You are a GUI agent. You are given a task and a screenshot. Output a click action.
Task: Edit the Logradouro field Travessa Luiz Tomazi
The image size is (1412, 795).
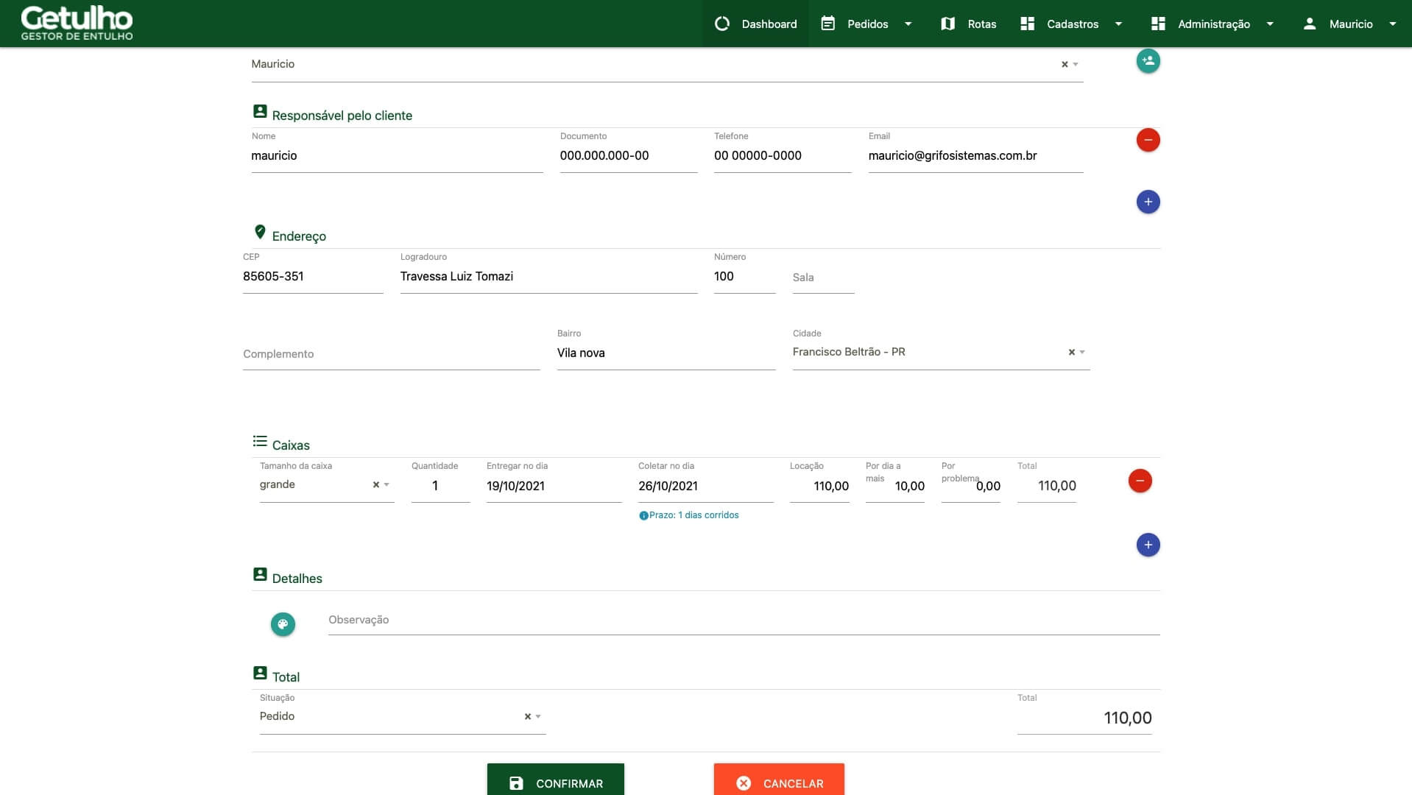click(548, 276)
